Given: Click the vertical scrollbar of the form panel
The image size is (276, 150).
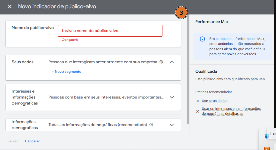Looking at the screenshot, I should (188, 69).
